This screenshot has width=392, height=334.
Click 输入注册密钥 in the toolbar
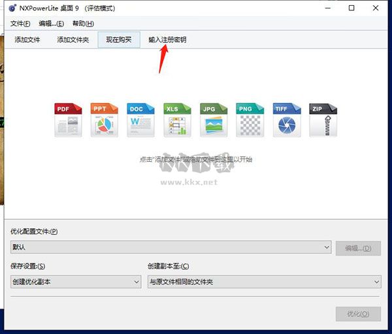tap(167, 40)
